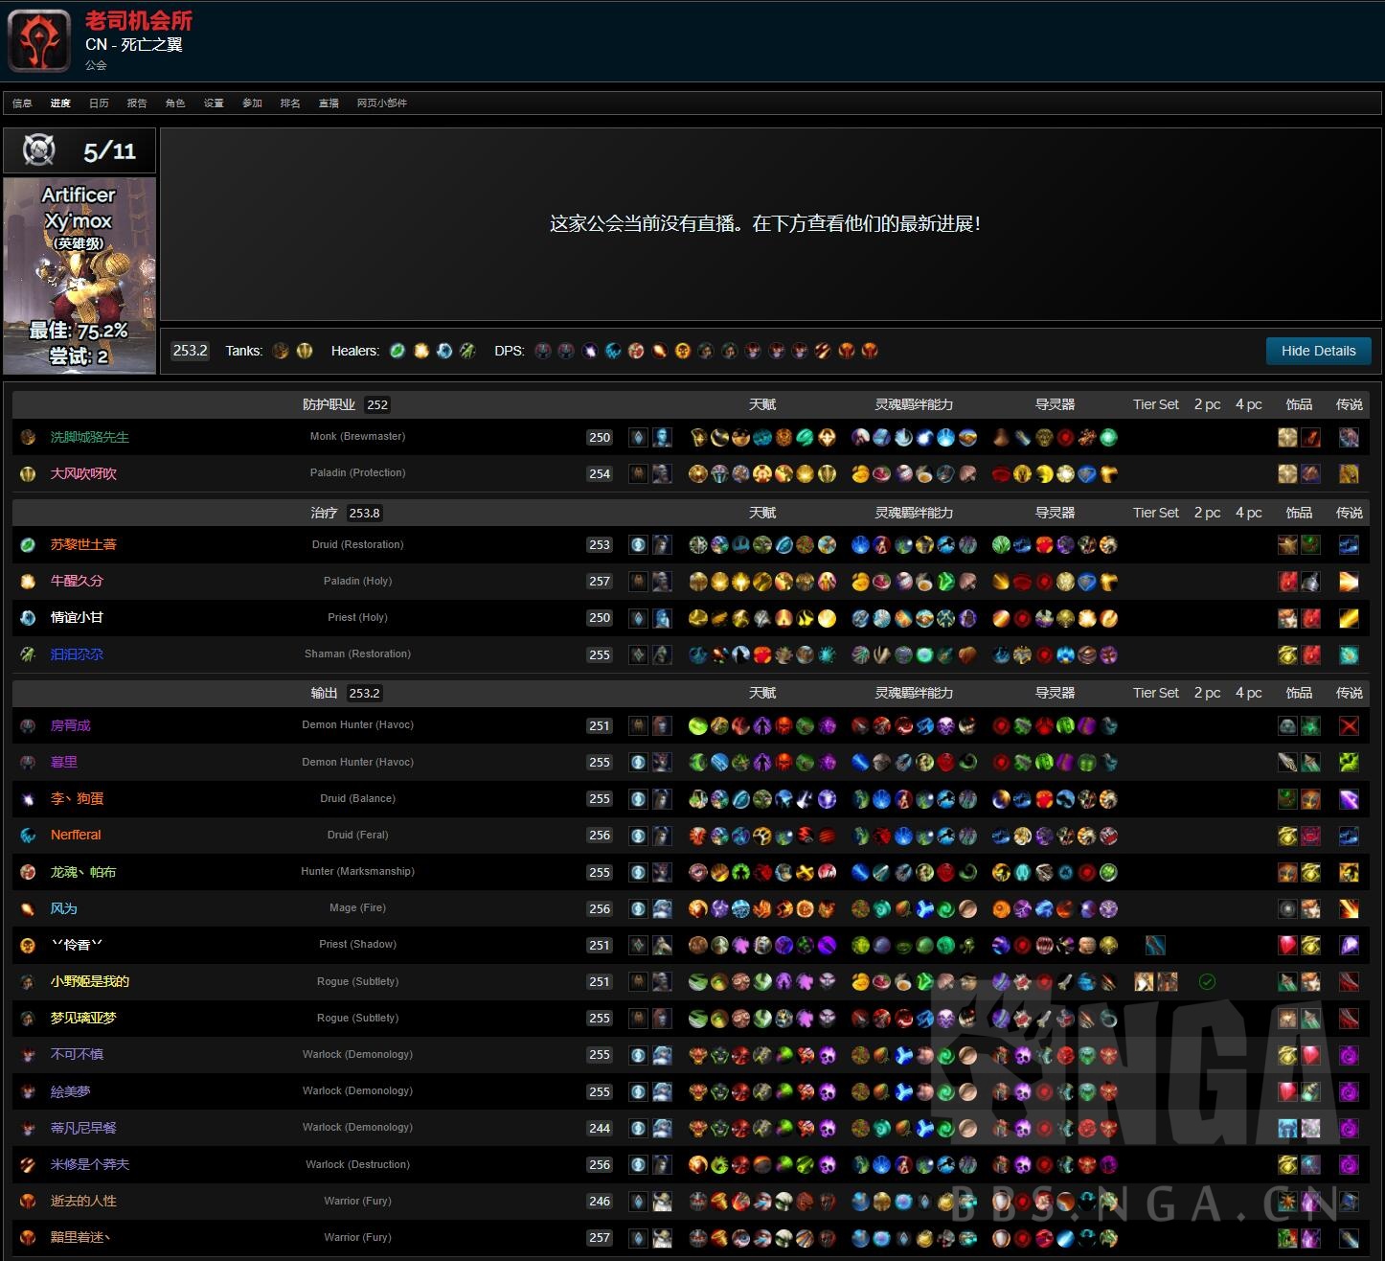
Task: Click item level 244 in 蒂凡尼早餐 row
Action: 600,1128
